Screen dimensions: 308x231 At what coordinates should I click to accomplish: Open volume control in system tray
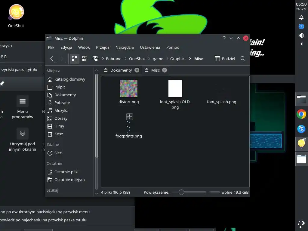point(301,35)
